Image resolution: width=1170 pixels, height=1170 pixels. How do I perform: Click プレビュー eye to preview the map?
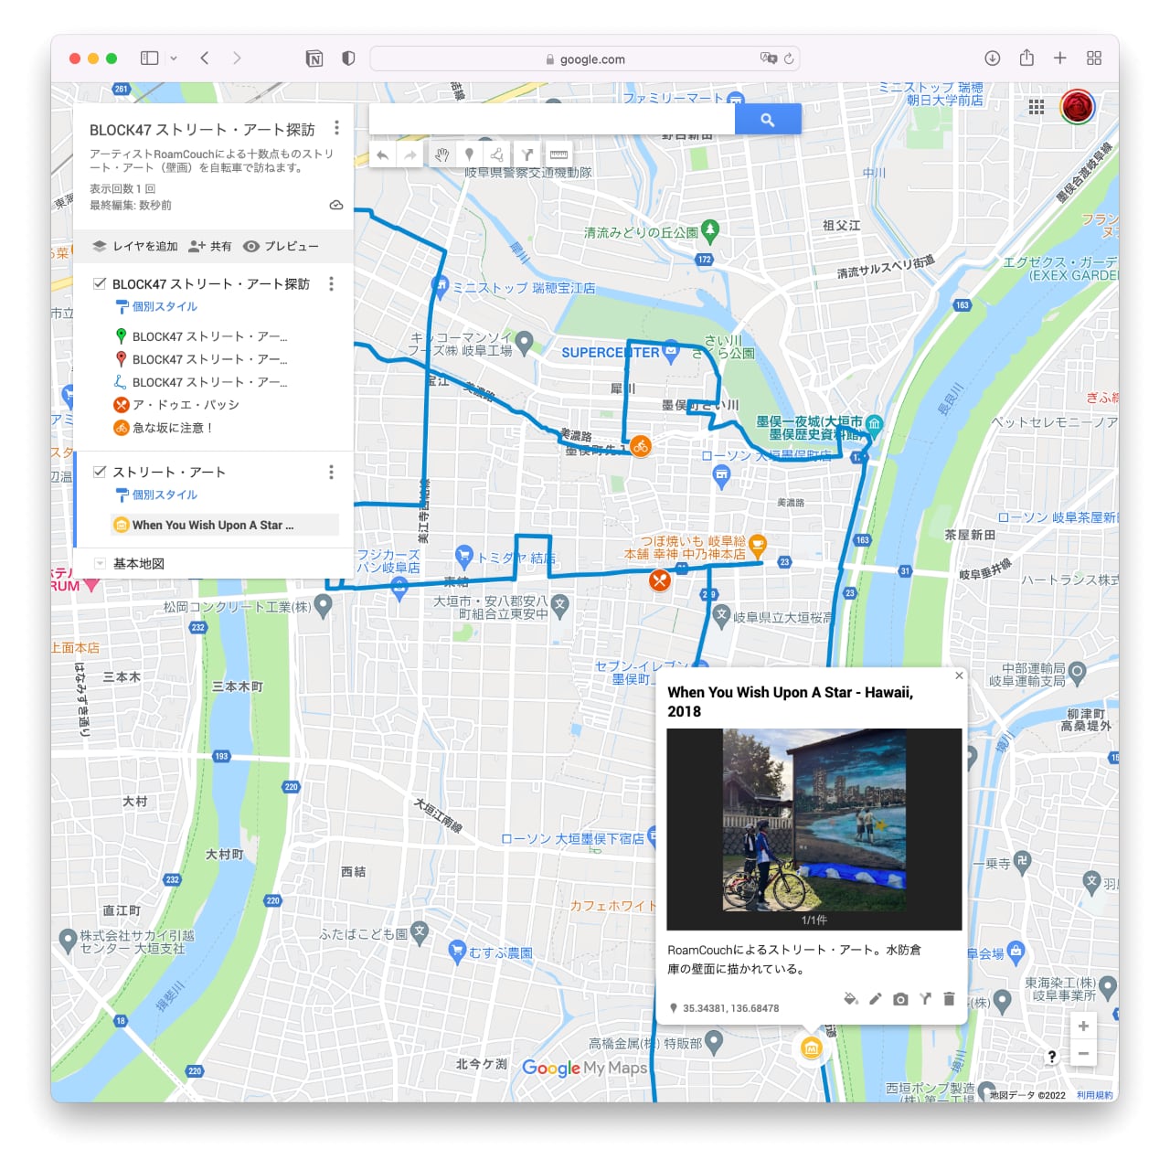pos(282,246)
